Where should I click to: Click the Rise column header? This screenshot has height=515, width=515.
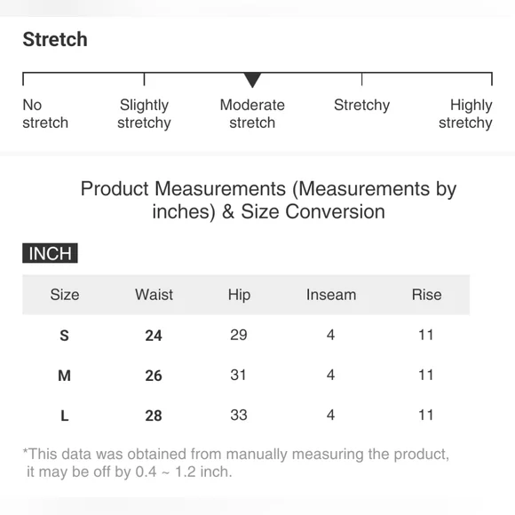coord(426,295)
